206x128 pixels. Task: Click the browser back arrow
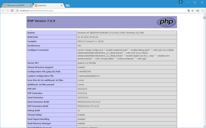[x=3, y=11]
